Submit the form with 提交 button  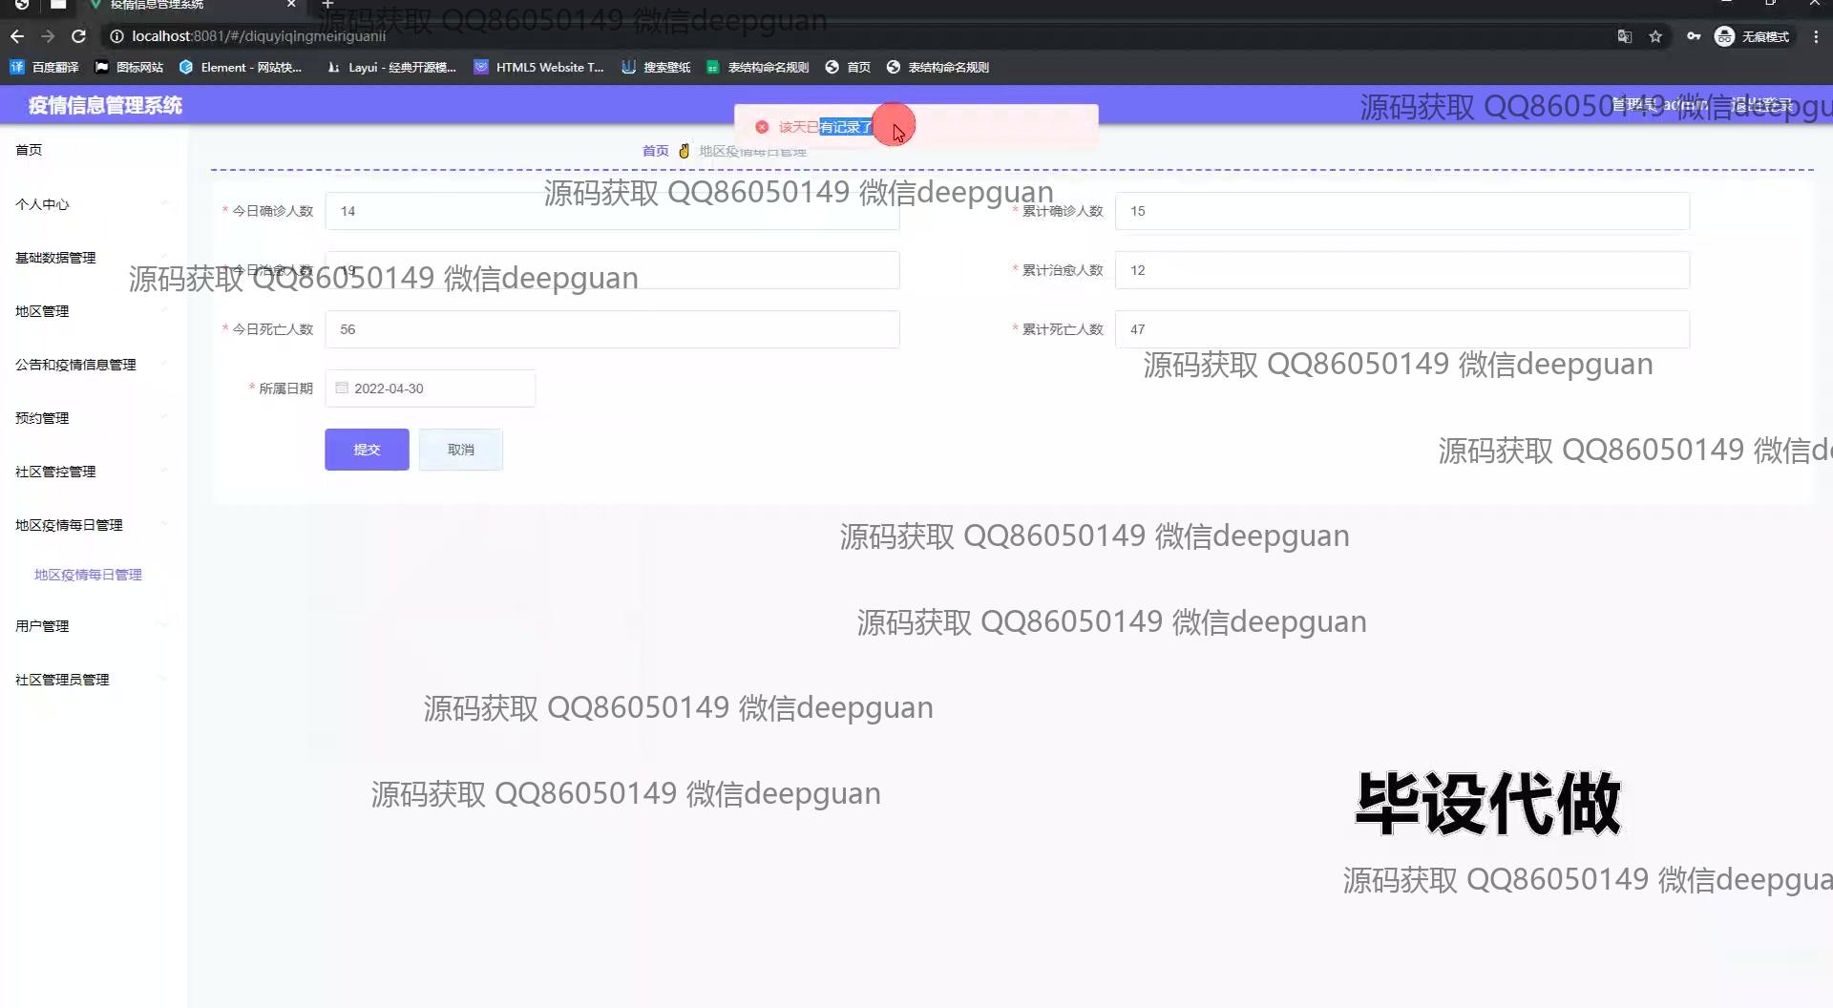367,450
